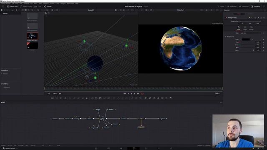Select the Master bin

pos(5,13)
